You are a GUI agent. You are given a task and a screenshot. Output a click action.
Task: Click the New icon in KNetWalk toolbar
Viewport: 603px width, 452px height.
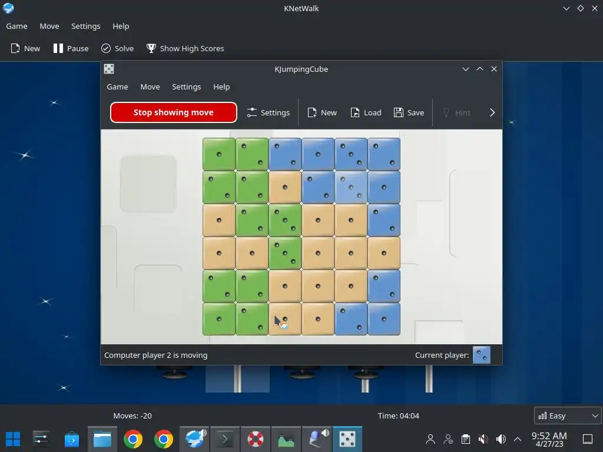coord(25,48)
